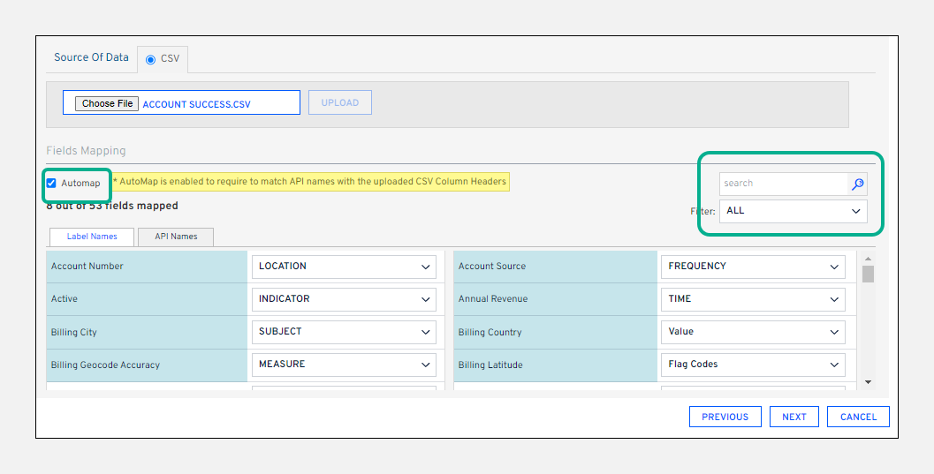Click the Account Number field label
The height and width of the screenshot is (474, 934).
click(x=87, y=267)
